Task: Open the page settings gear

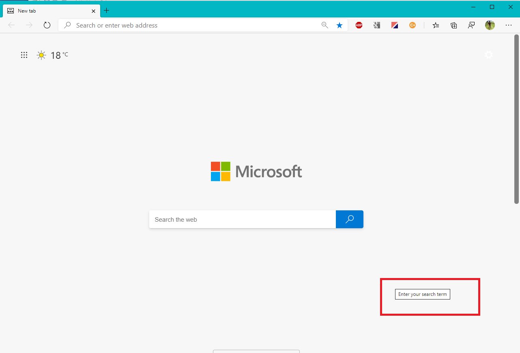Action: click(489, 54)
